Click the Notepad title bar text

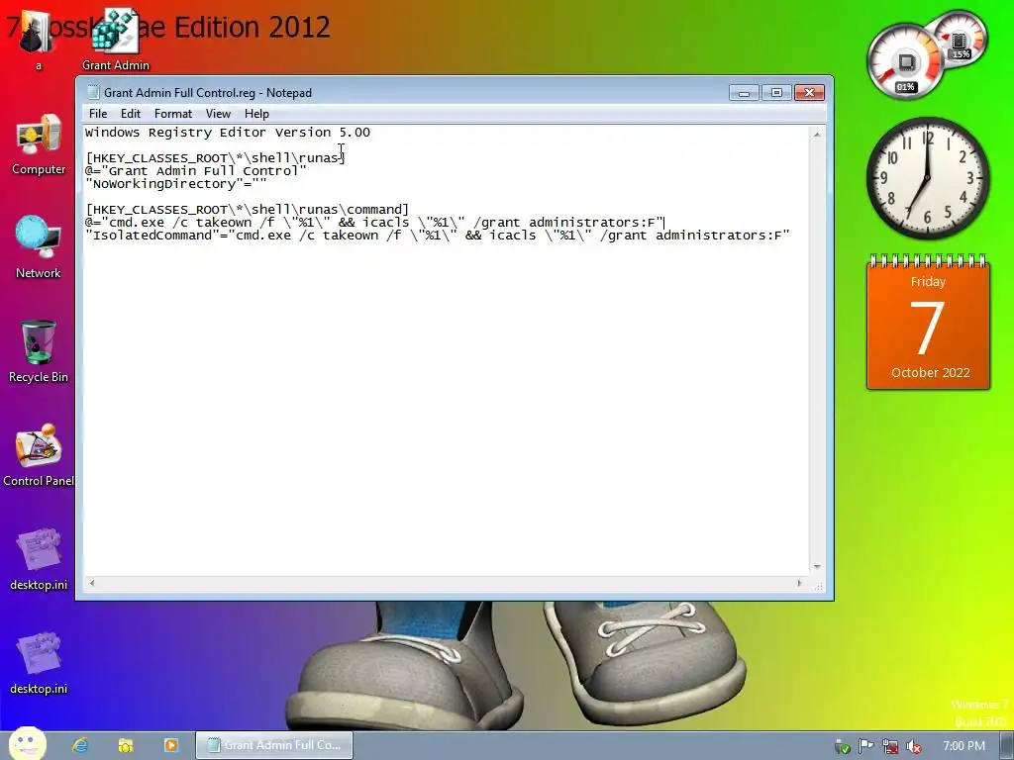click(208, 93)
